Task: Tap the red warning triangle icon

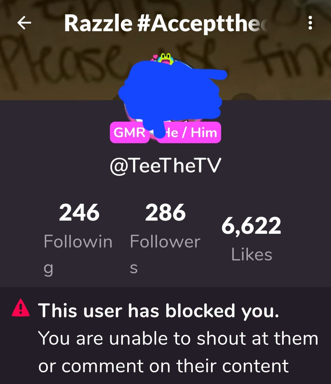Action: click(x=21, y=308)
